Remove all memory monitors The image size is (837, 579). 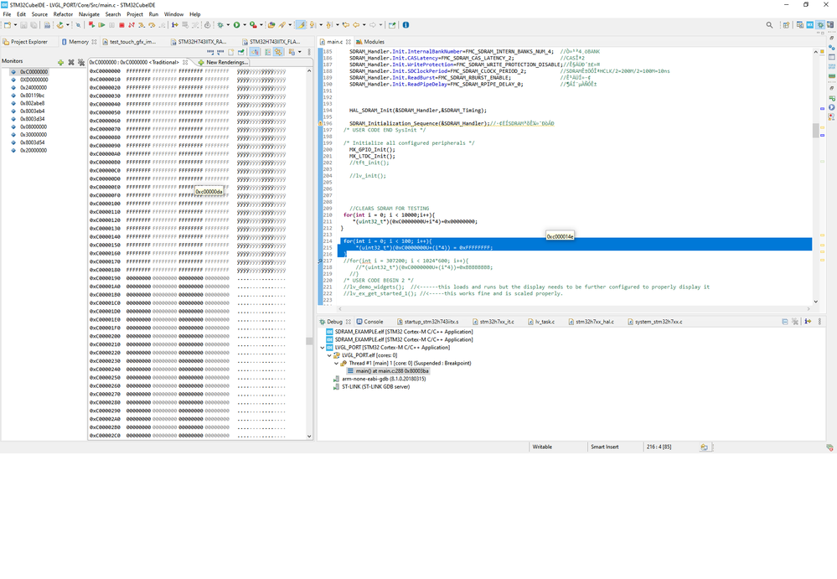81,63
